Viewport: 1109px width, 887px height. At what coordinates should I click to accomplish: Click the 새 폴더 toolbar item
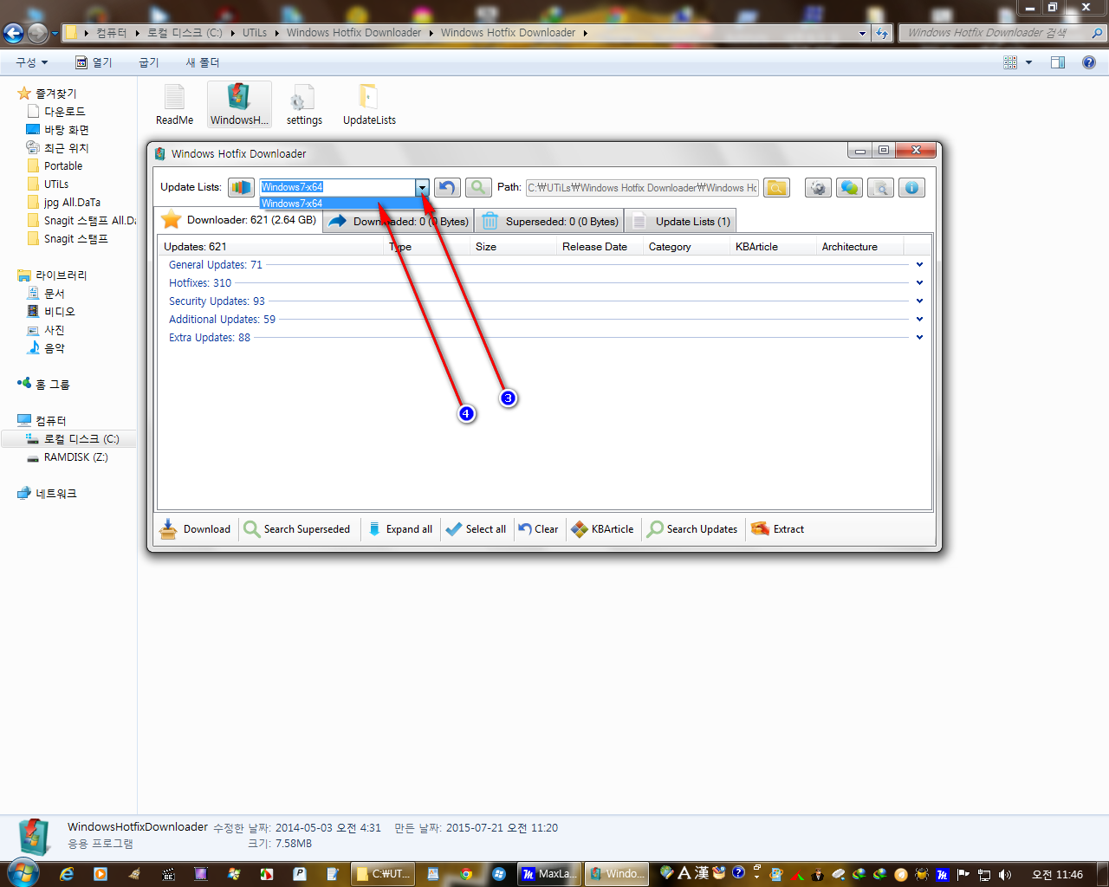[203, 62]
